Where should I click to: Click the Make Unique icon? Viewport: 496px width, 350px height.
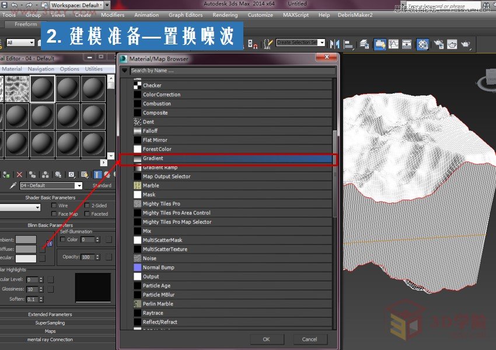pos(46,174)
